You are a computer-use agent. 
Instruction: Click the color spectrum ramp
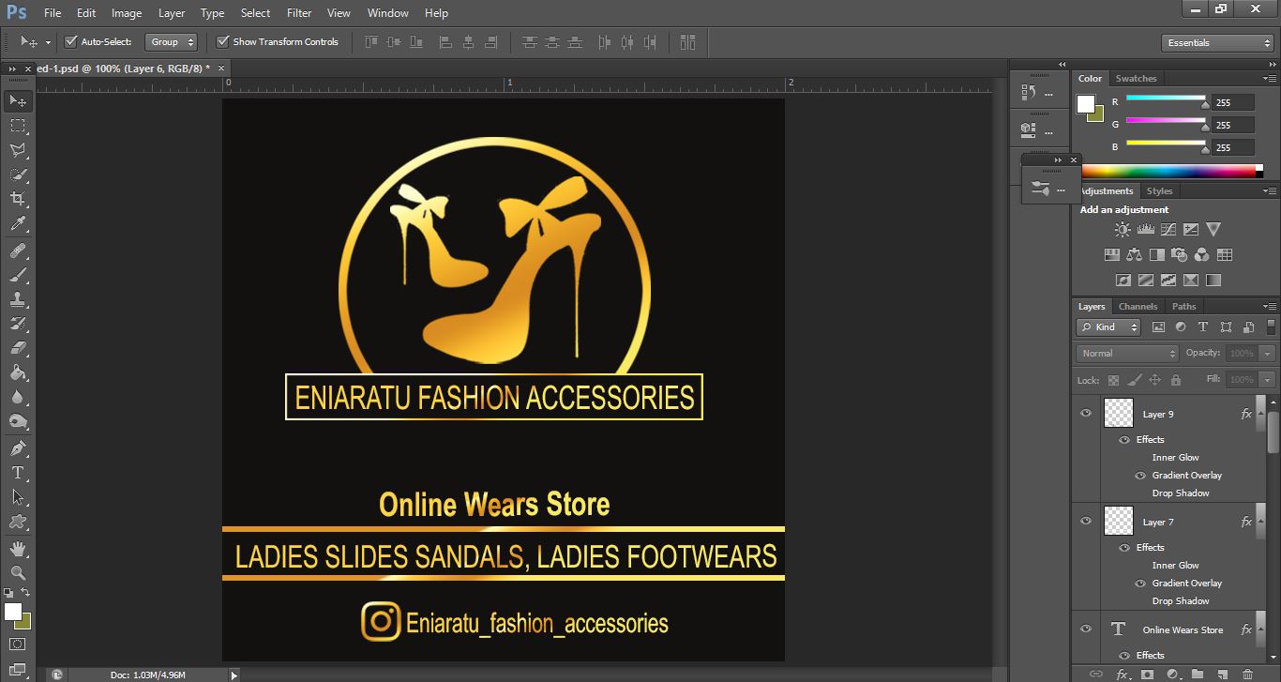click(x=1169, y=171)
